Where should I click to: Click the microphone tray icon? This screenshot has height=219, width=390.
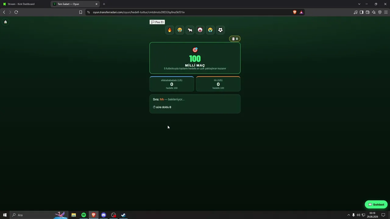pos(353,215)
